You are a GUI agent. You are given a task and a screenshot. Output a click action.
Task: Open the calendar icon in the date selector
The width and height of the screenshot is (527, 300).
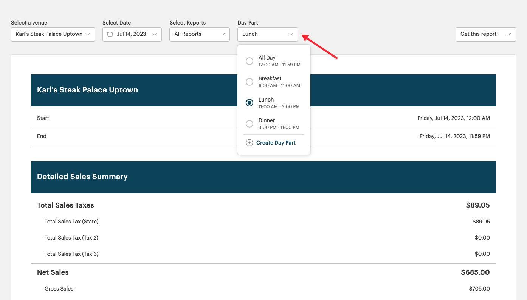click(x=110, y=34)
